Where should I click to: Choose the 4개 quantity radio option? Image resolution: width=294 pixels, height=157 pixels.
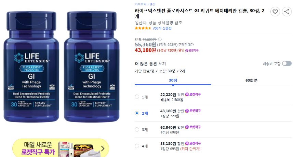coord(137,146)
